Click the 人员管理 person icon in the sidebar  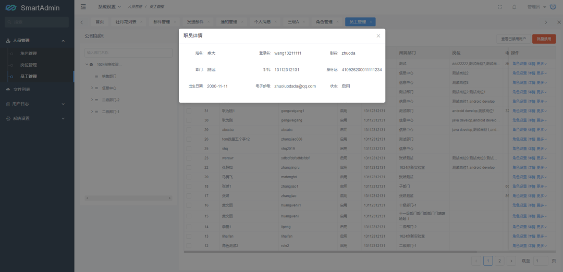pos(8,41)
